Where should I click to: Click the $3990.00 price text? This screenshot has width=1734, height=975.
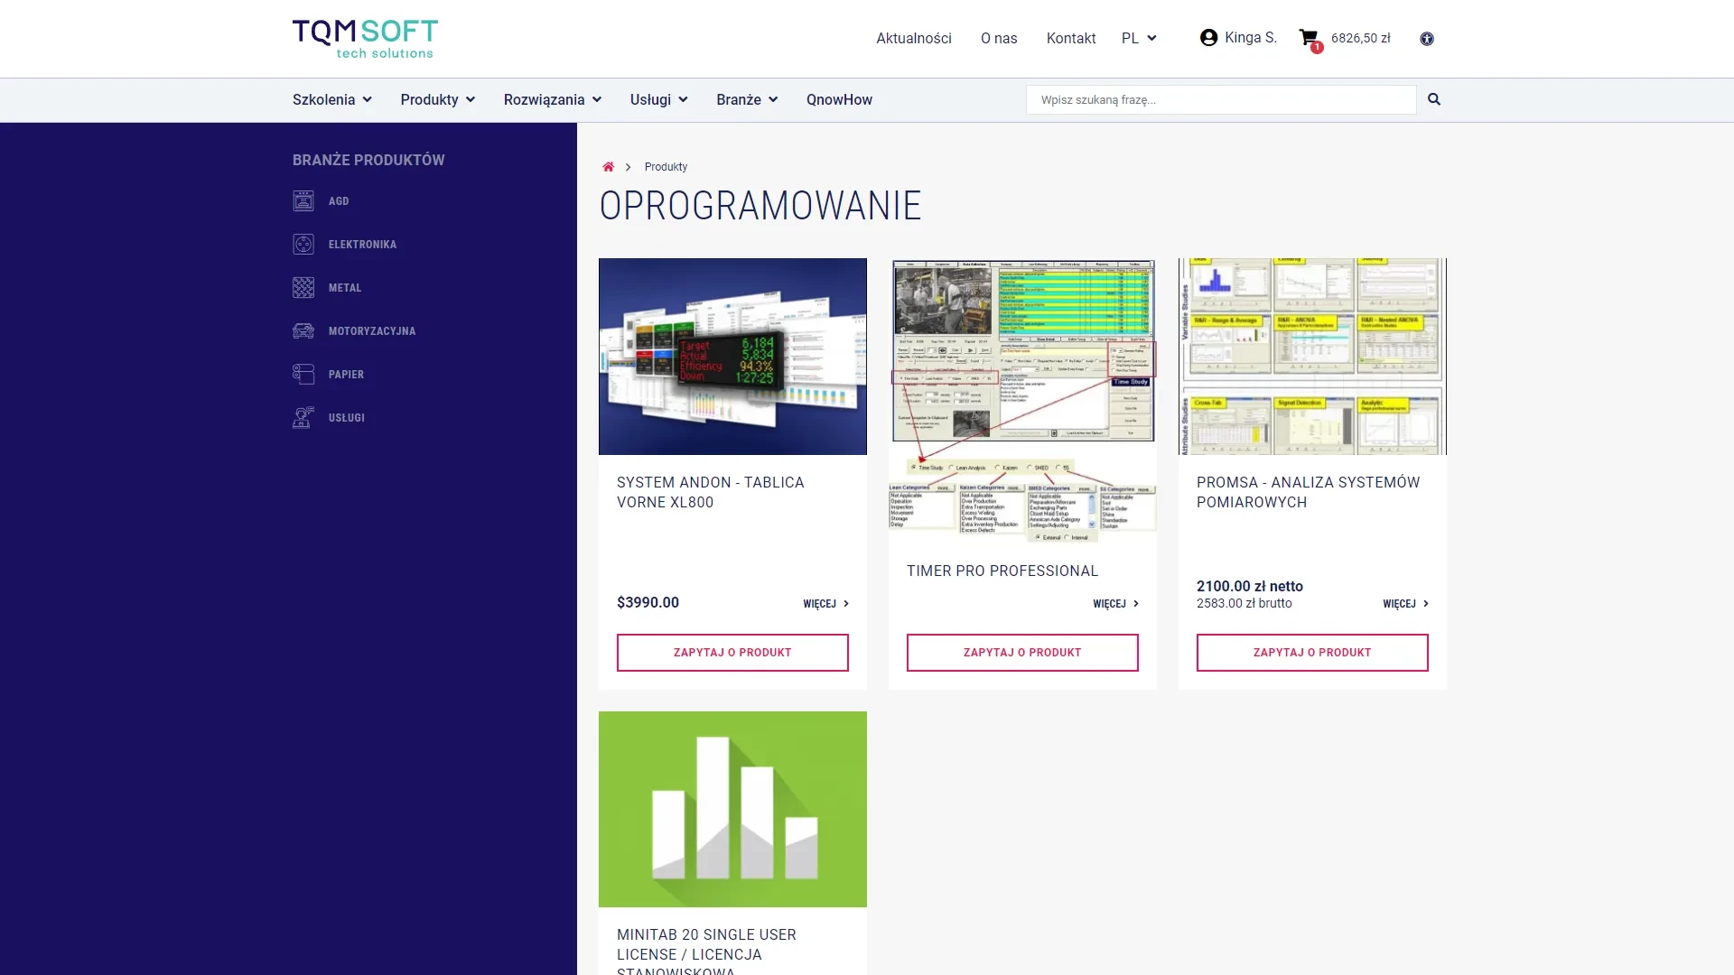tap(648, 602)
